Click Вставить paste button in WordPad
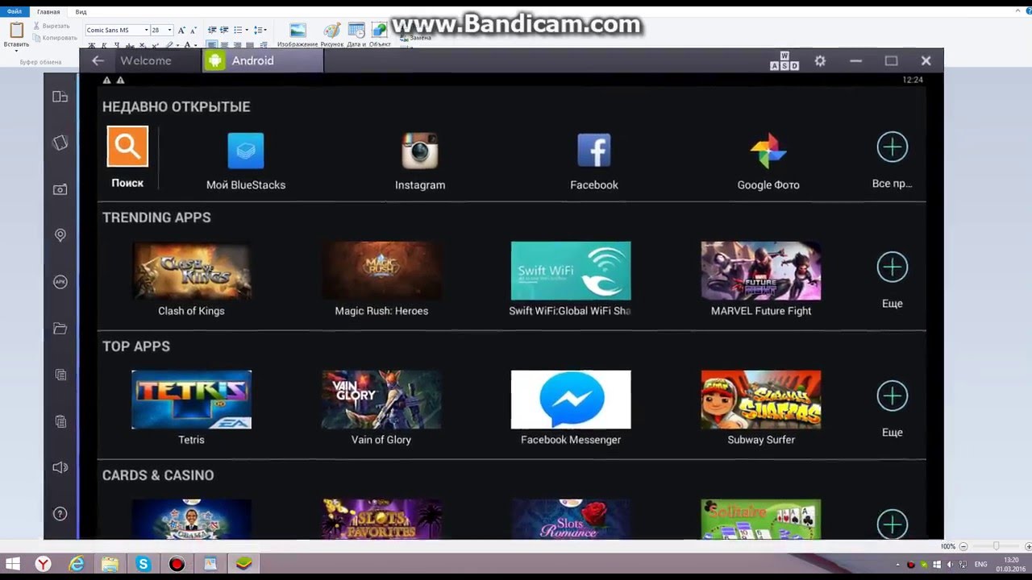This screenshot has width=1032, height=580. (16, 35)
